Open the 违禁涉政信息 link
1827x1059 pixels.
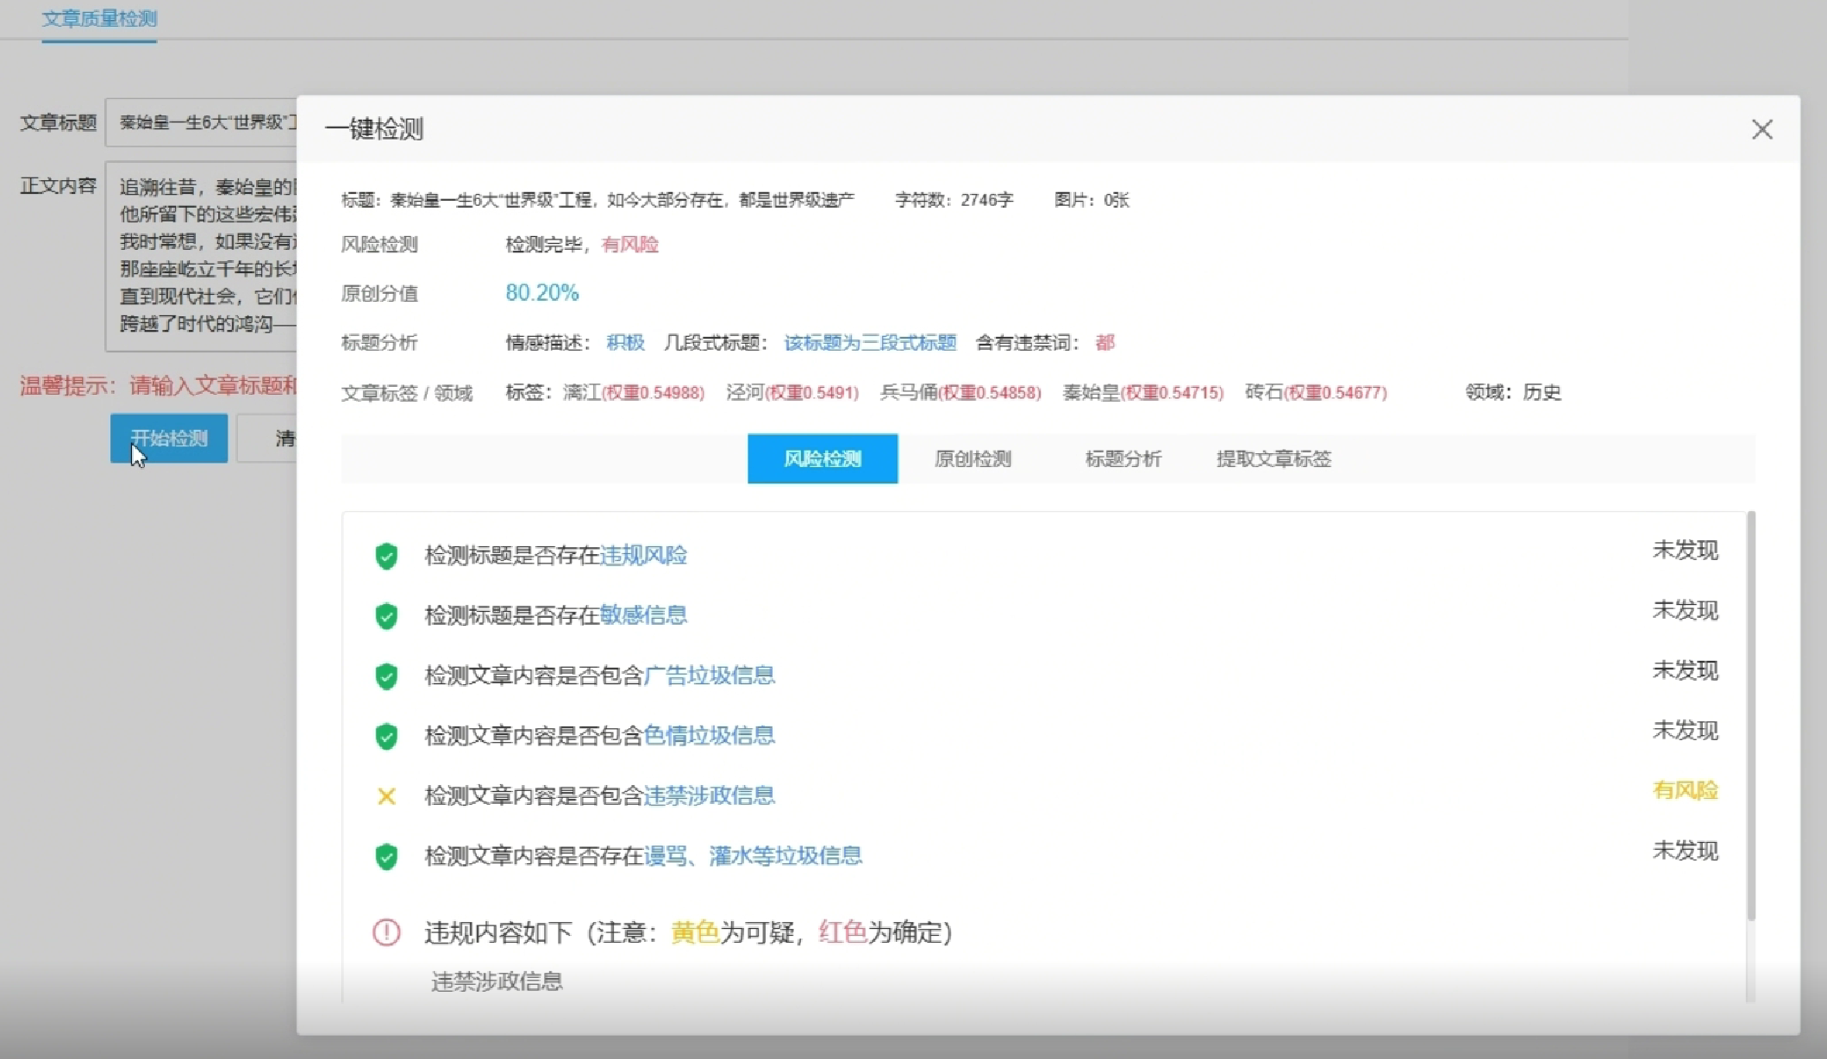pyautogui.click(x=709, y=796)
